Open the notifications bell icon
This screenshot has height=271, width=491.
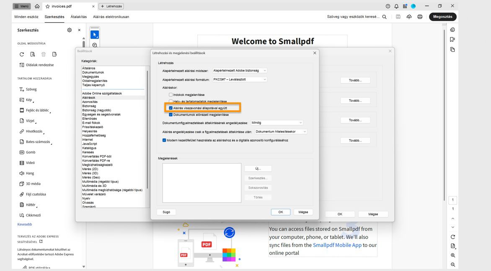[396, 6]
